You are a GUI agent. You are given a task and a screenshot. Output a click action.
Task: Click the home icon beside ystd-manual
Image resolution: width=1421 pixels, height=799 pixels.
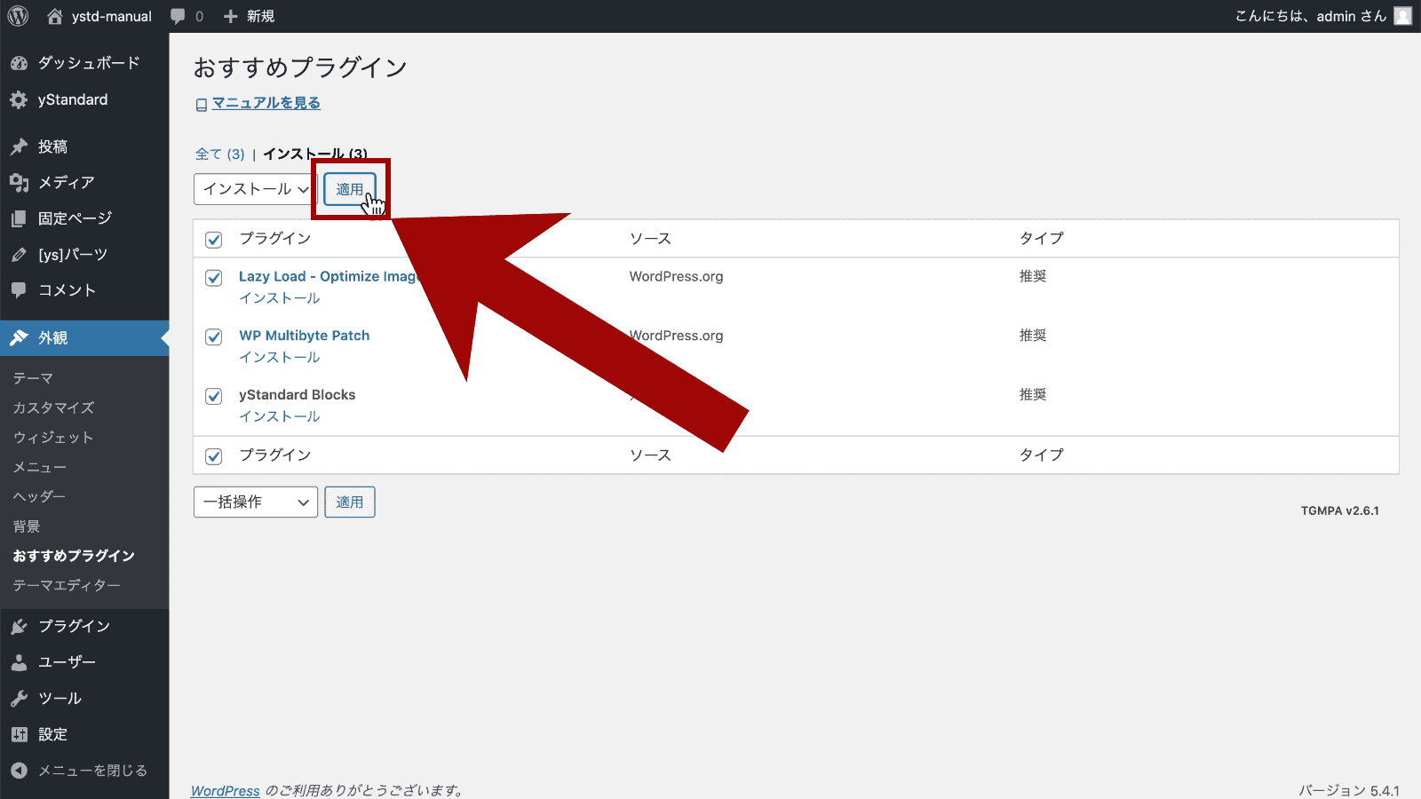point(55,16)
